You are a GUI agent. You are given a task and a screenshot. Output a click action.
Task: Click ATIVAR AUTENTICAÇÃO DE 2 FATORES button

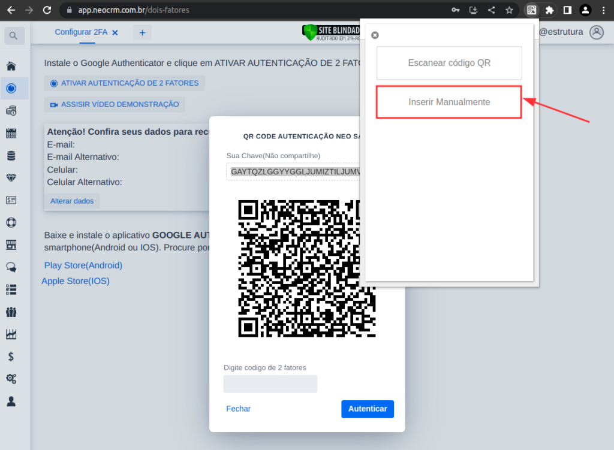[125, 83]
